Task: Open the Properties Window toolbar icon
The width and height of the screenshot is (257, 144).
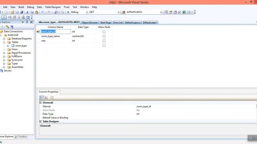Action: click(170, 12)
